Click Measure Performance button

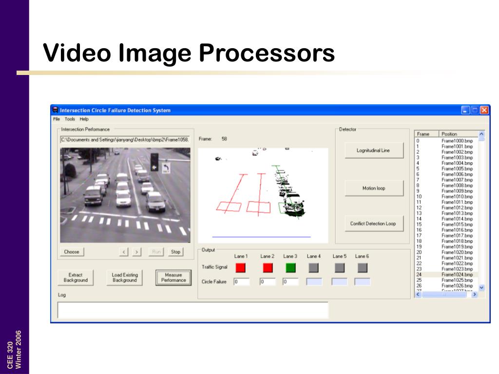coord(173,277)
